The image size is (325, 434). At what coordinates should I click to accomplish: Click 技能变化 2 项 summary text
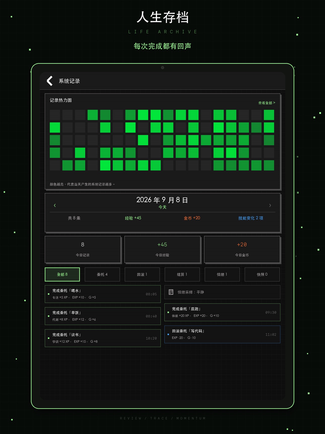251,218
